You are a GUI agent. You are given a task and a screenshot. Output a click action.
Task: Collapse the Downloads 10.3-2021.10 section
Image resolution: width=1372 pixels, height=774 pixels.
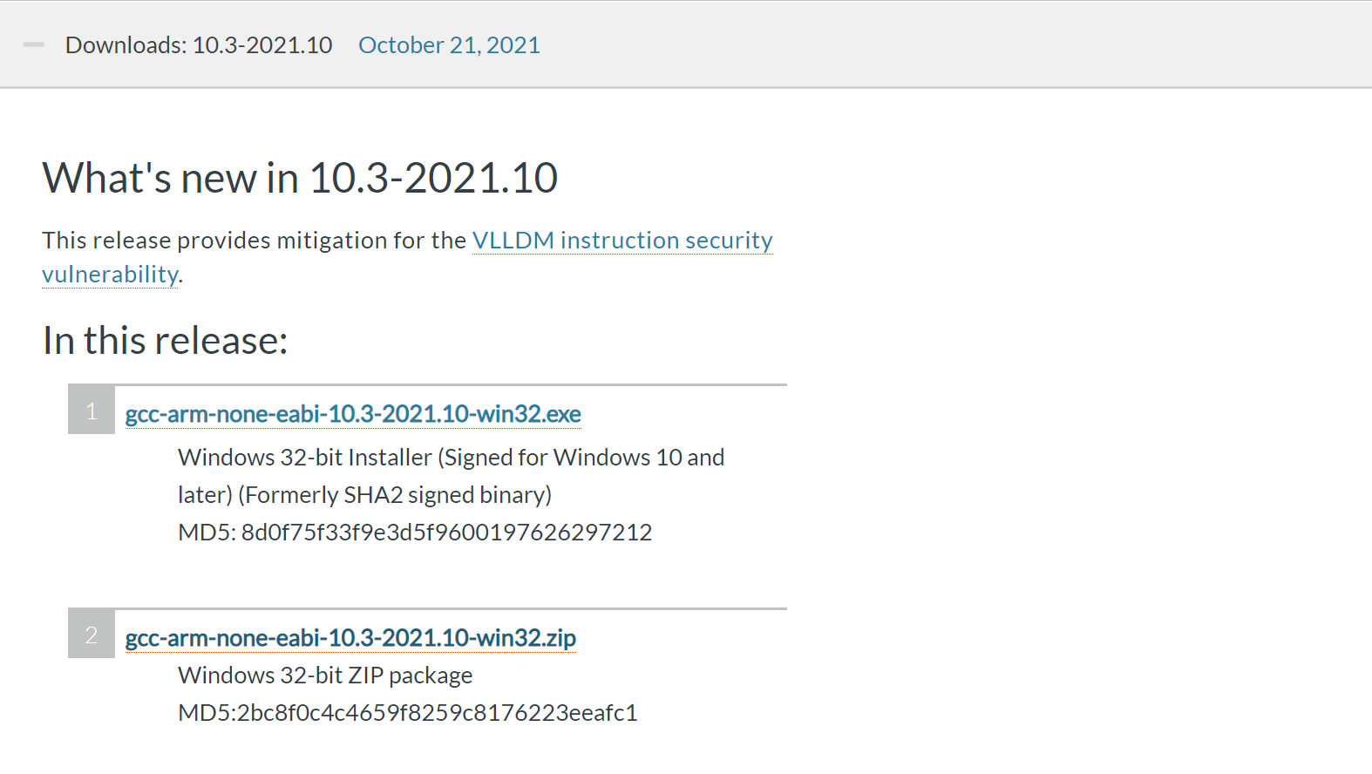point(34,44)
